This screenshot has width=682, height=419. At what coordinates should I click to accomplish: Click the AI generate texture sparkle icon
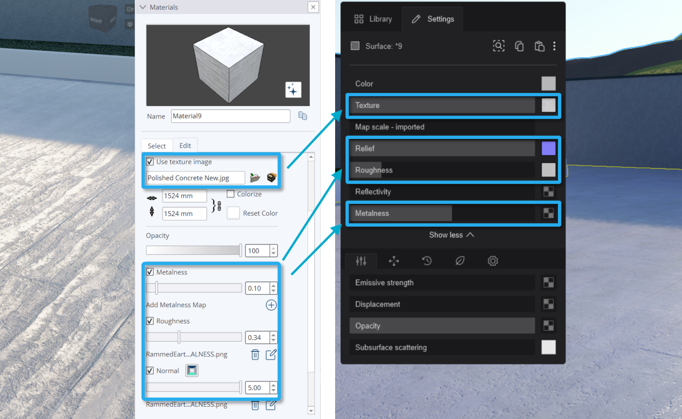[293, 90]
